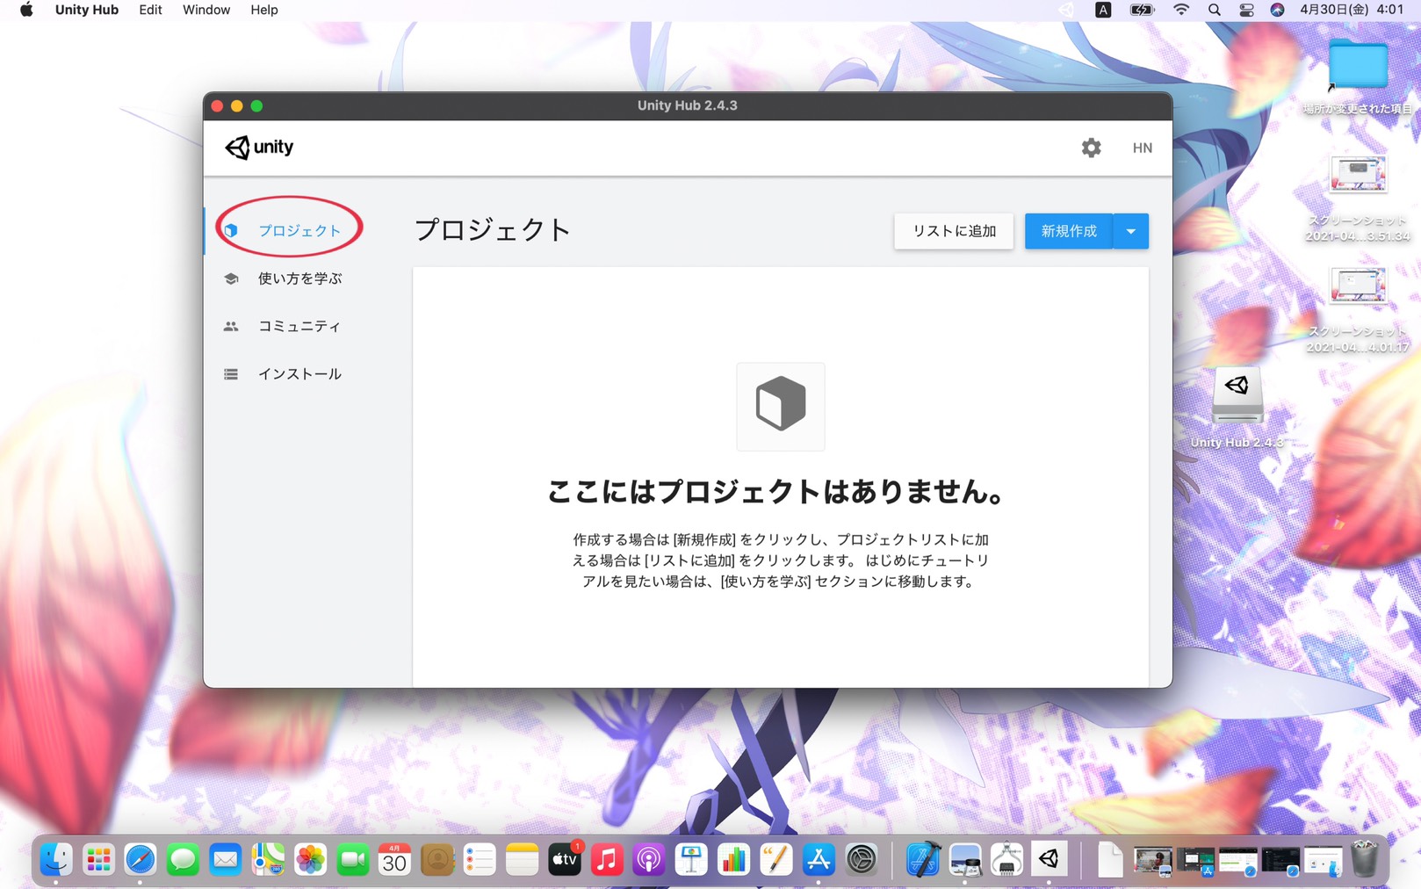
Task: Open Contacts from the Dock
Action: [x=436, y=860]
